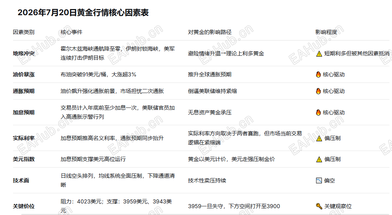
Task: Click the 偏空 text in 技术面 row
Action: [x=329, y=181]
